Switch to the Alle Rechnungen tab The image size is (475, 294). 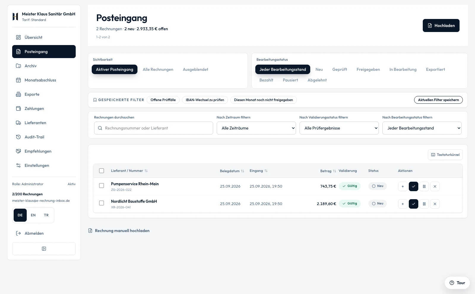158,69
